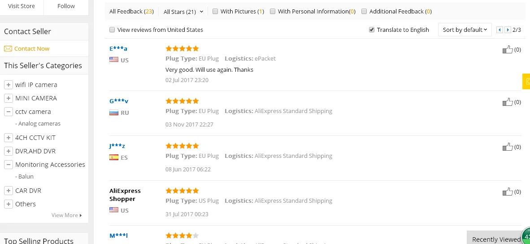This screenshot has height=244, width=530.
Task: Open the Sort by default dropdown
Action: (x=465, y=30)
